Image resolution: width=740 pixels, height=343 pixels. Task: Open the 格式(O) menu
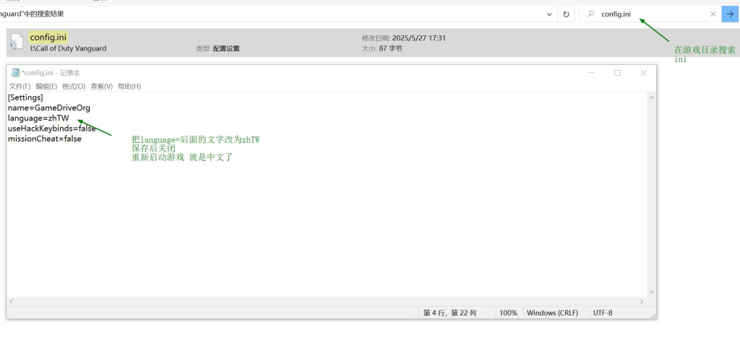tap(74, 87)
